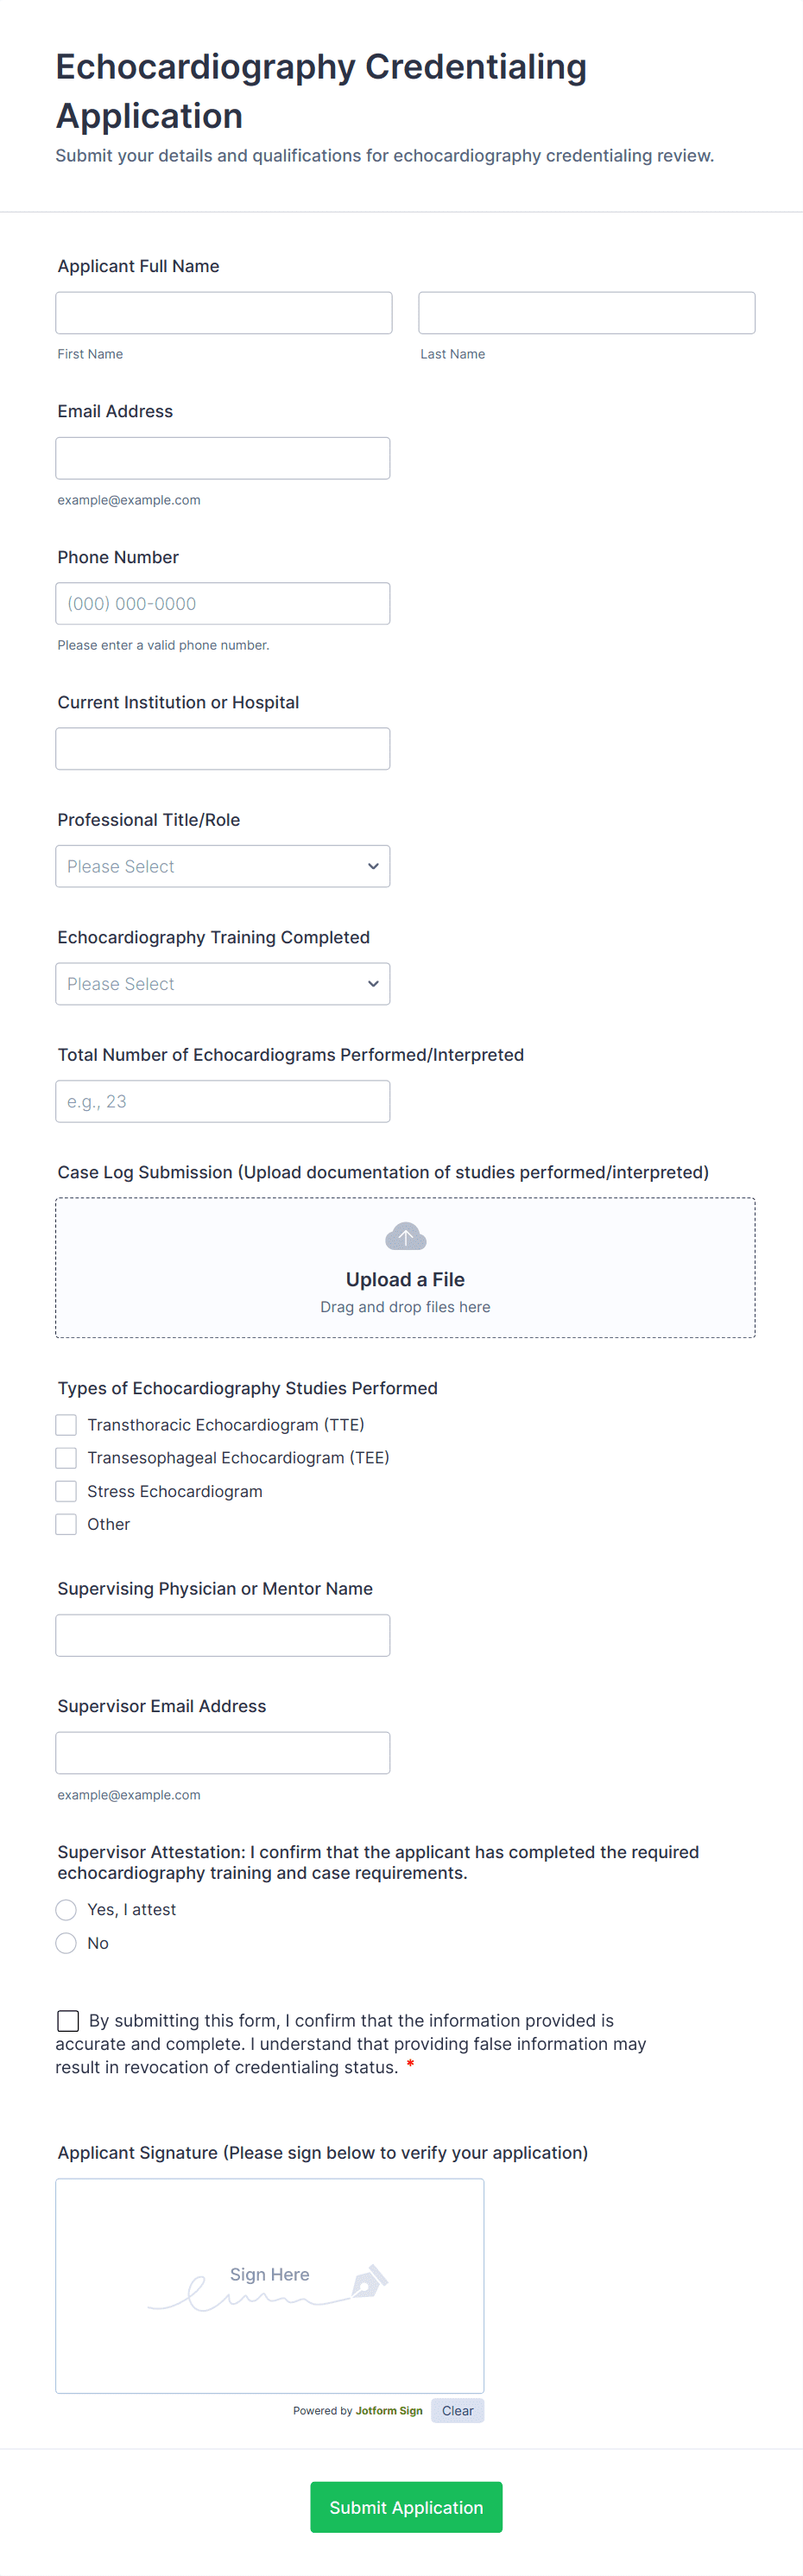
Task: Select 'No' for supervisor attestation
Action: pos(66,1943)
